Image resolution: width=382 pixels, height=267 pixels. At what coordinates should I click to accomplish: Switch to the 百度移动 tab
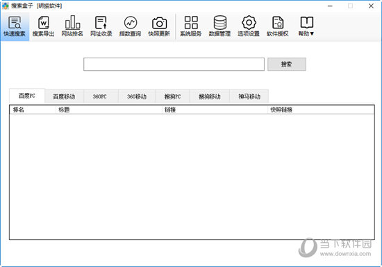(64, 96)
